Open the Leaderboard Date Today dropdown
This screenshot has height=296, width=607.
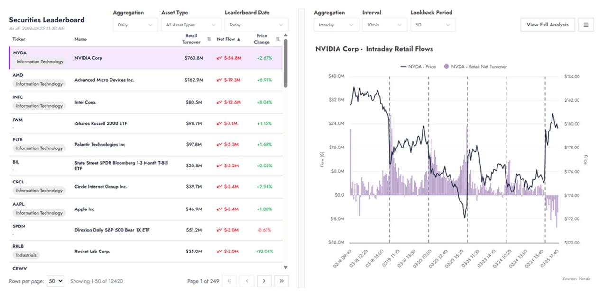(257, 25)
